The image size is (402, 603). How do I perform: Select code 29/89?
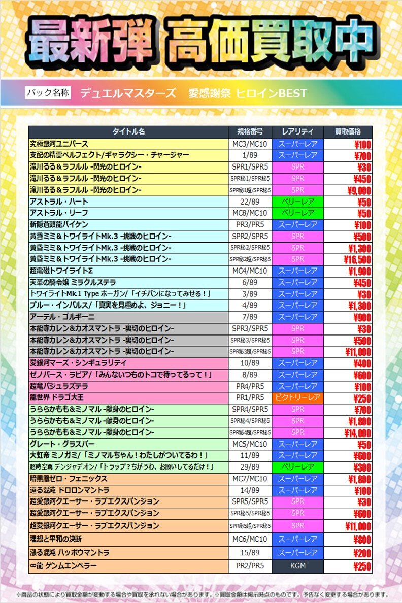coord(250,467)
